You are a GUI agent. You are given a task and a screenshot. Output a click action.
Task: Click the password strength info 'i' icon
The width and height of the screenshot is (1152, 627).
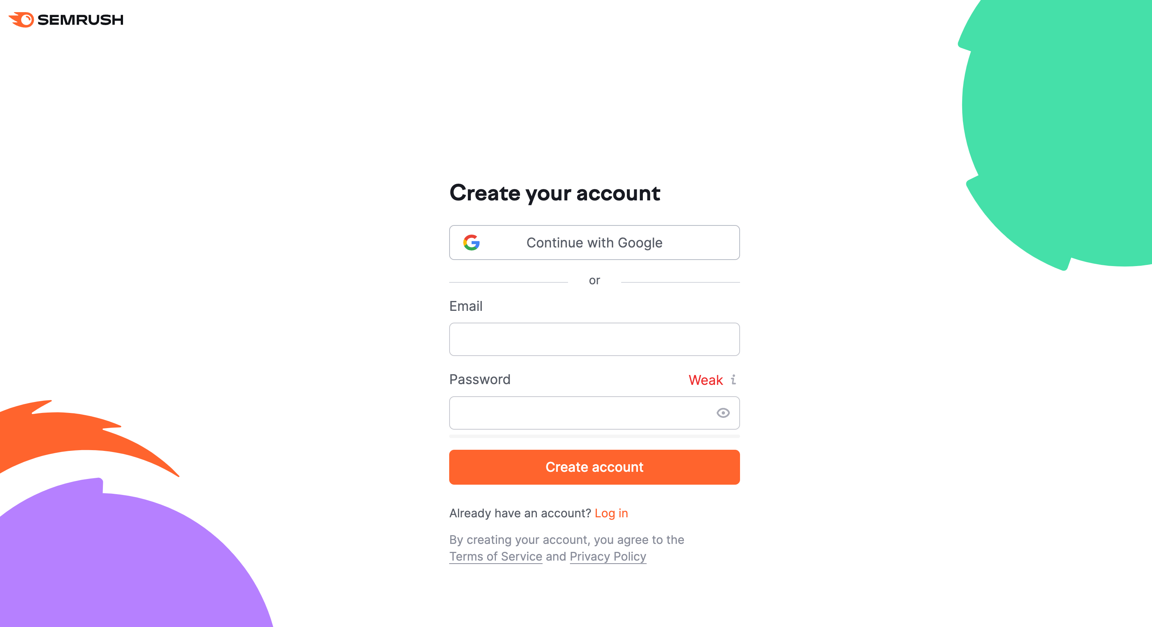[x=734, y=380]
